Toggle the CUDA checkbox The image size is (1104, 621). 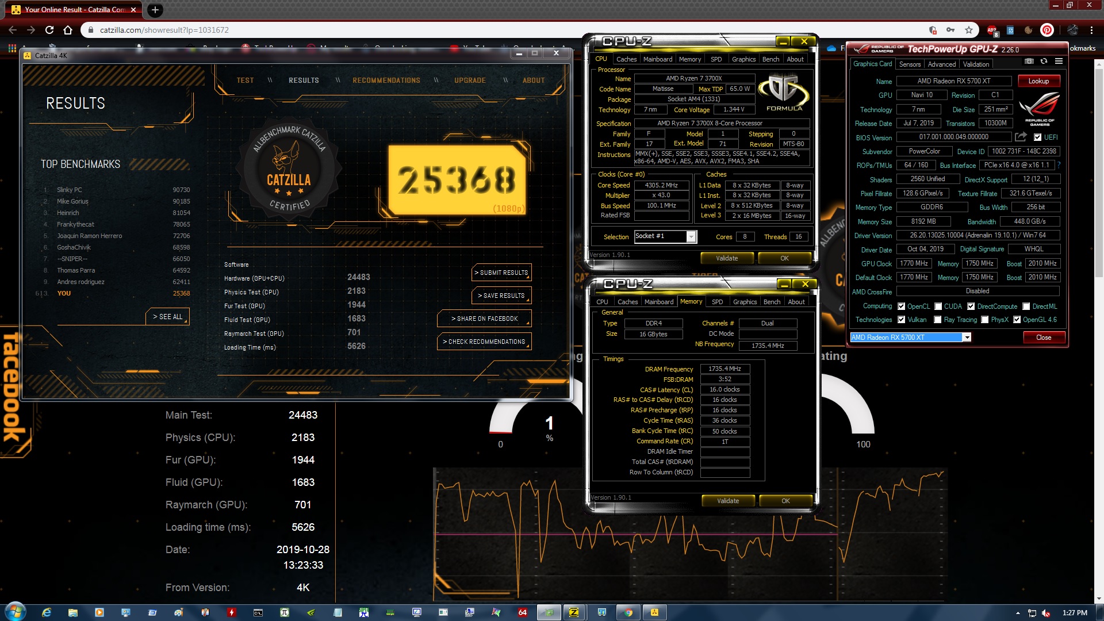[x=938, y=306]
